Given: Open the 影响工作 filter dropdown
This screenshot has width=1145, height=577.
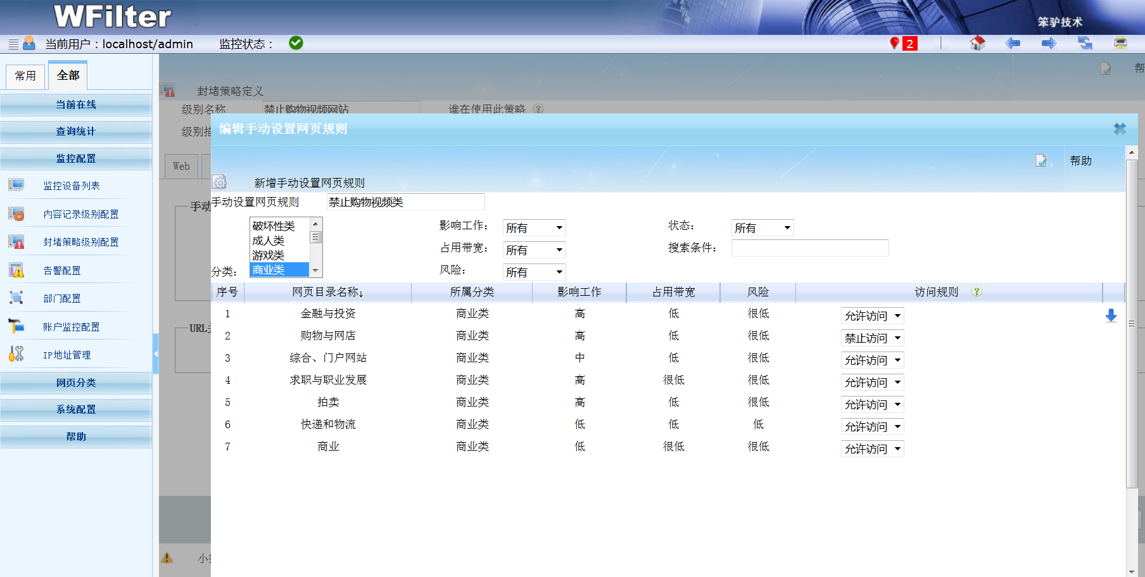Looking at the screenshot, I should point(534,228).
